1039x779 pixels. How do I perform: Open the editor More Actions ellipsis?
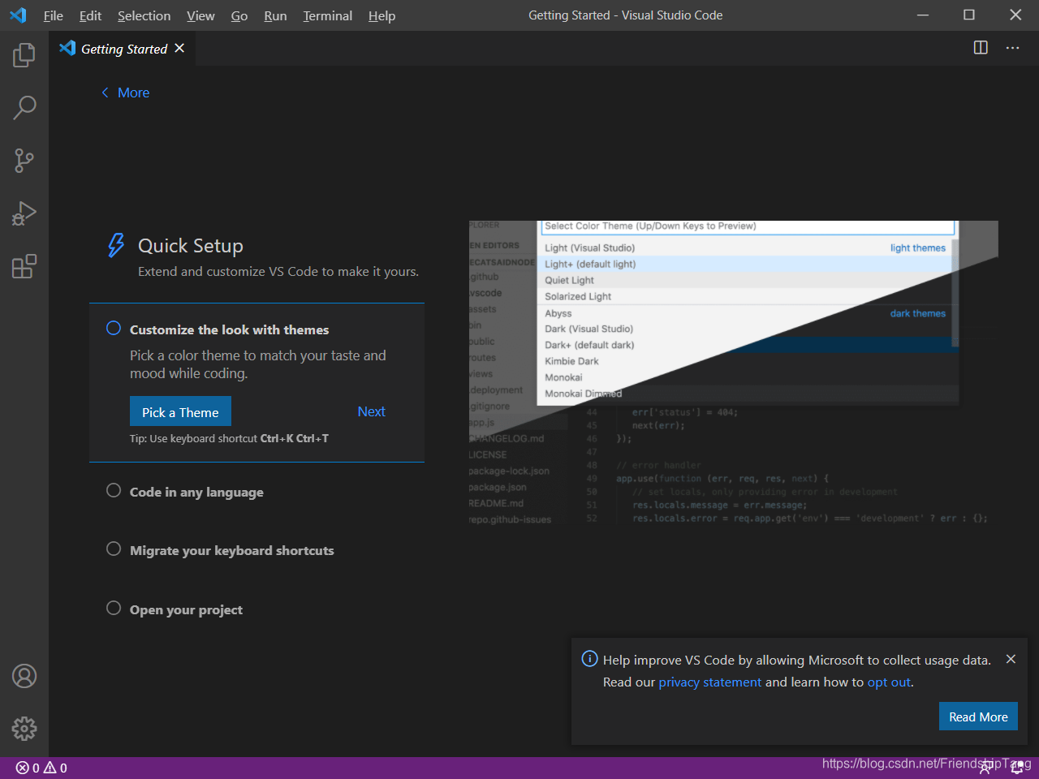tap(1012, 48)
